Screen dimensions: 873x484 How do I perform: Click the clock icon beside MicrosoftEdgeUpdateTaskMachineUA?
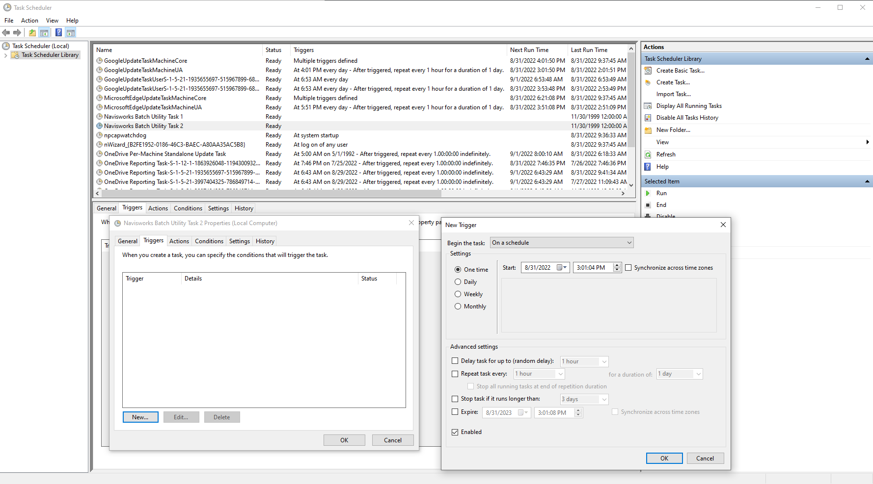[x=100, y=107]
